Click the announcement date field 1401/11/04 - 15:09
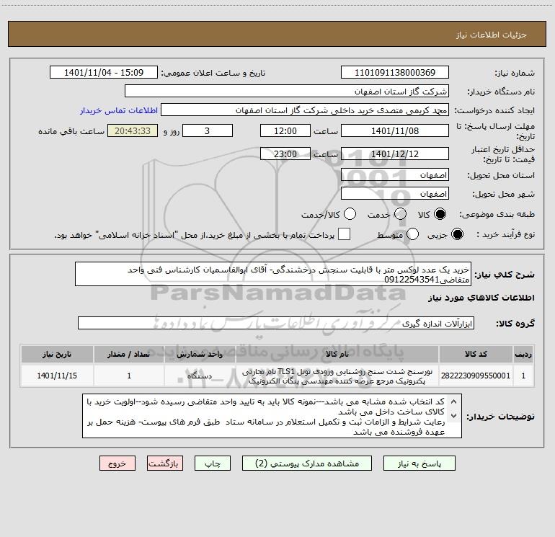The height and width of the screenshot is (537, 555). pyautogui.click(x=104, y=72)
